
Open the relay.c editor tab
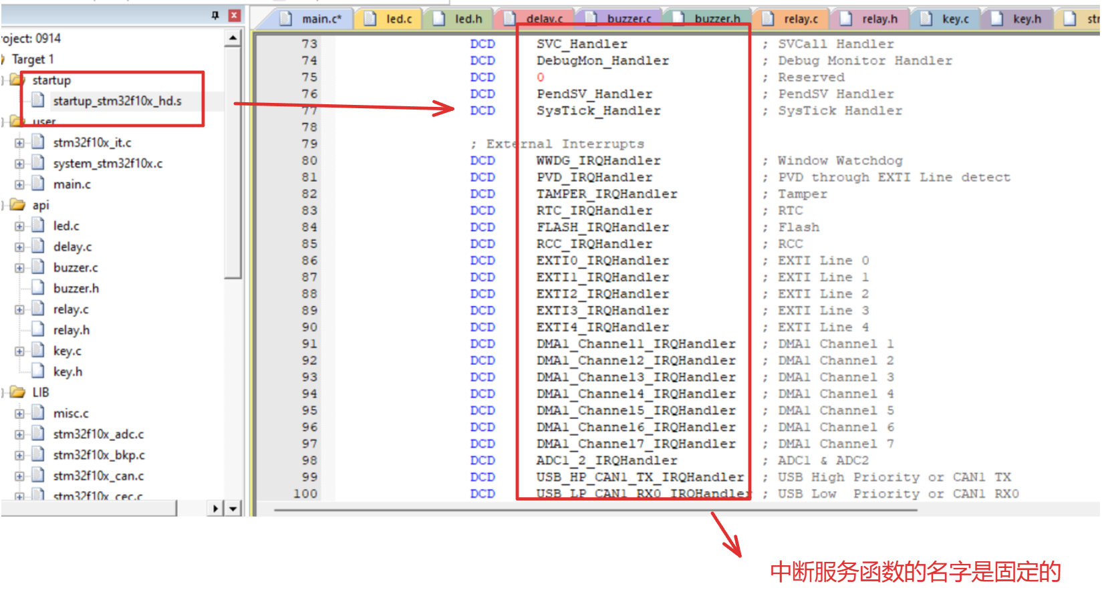pyautogui.click(x=801, y=19)
